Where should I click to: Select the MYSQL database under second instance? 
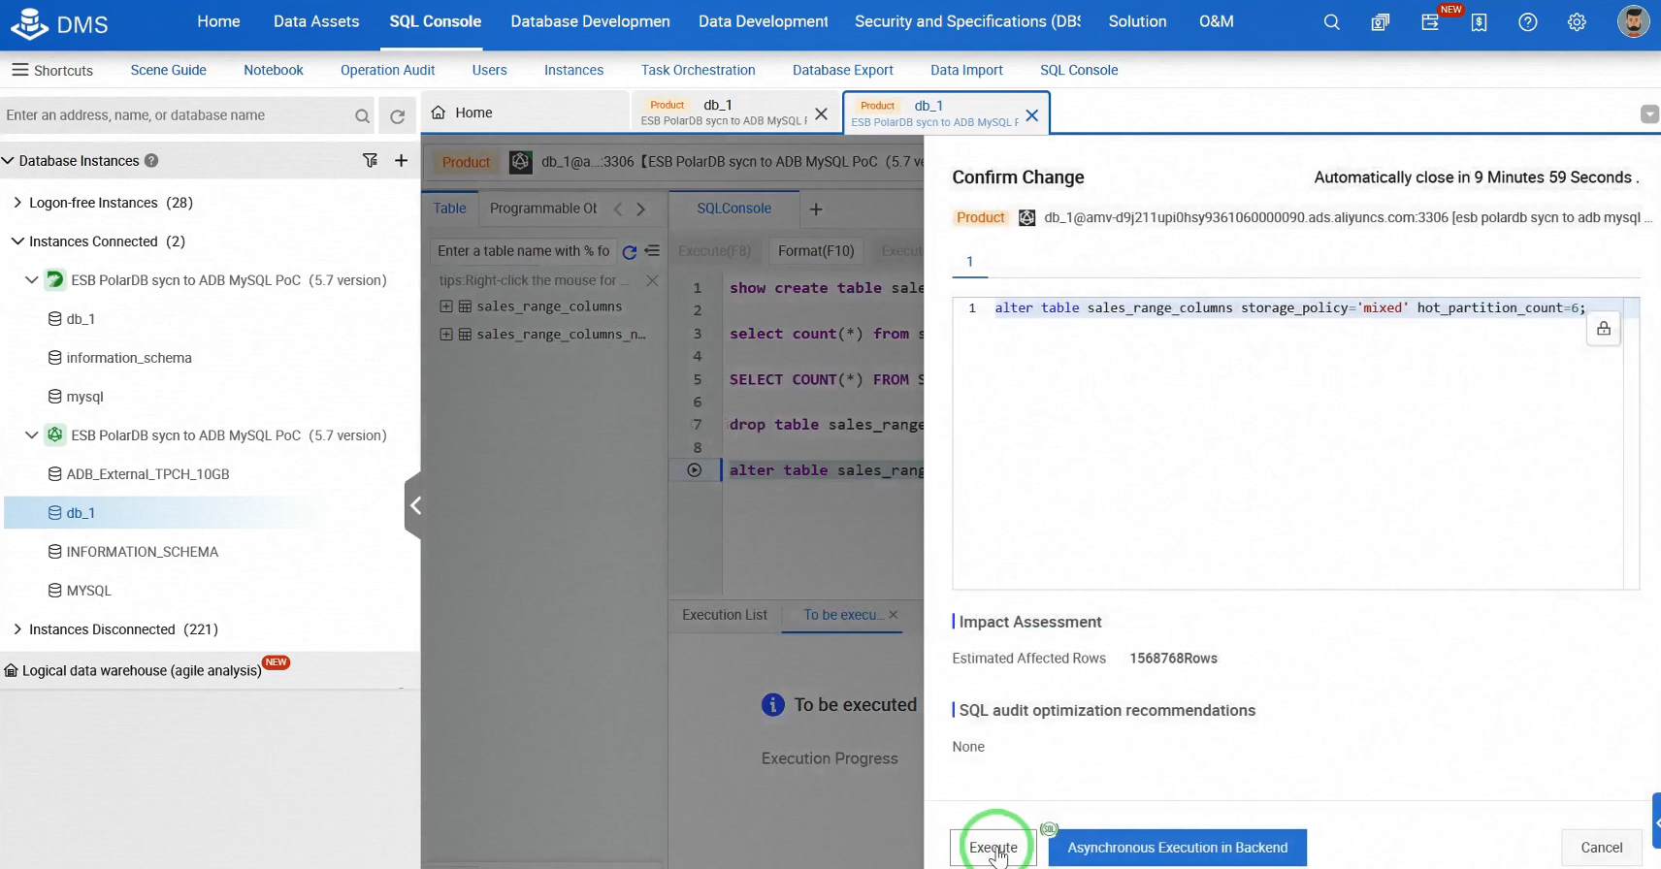click(x=88, y=591)
